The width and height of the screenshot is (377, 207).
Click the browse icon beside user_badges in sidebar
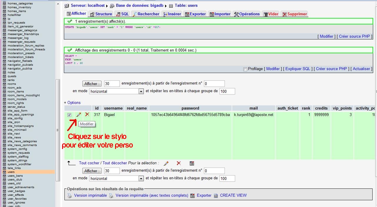tap(4, 191)
